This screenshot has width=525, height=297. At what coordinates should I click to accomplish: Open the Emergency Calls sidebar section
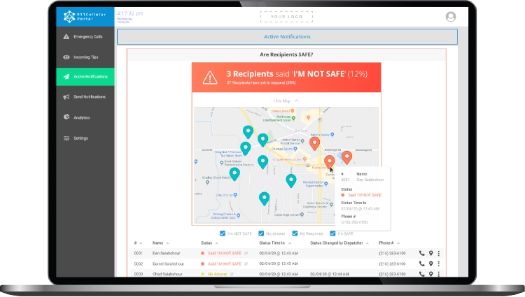85,37
